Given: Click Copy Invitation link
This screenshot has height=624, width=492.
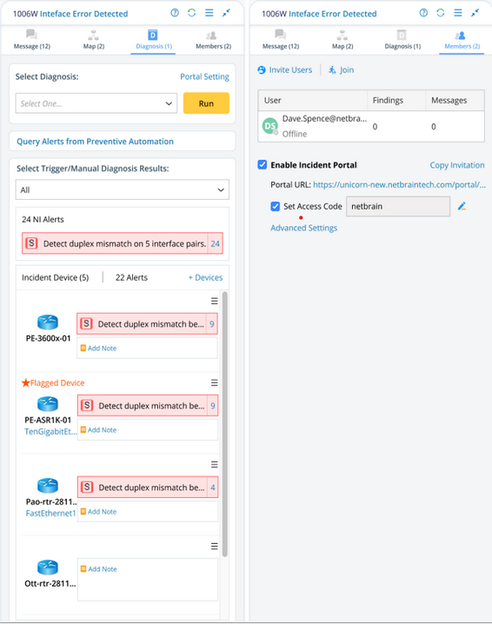Looking at the screenshot, I should click(x=457, y=165).
